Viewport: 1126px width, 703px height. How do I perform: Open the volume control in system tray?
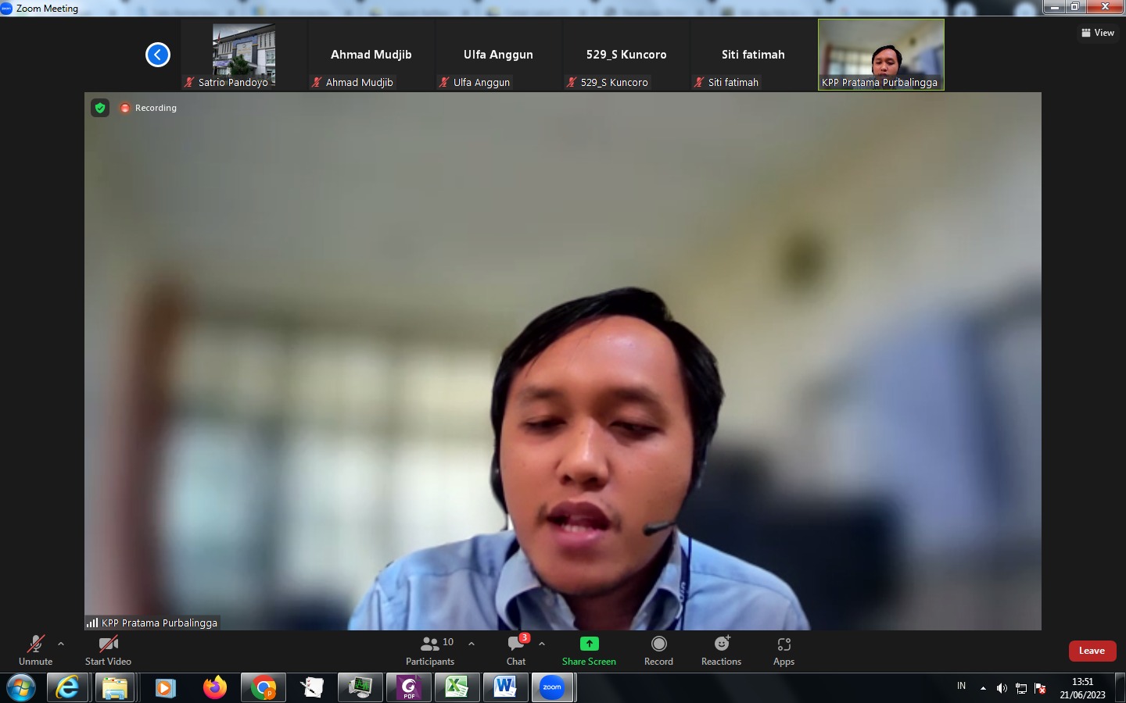(x=1002, y=688)
